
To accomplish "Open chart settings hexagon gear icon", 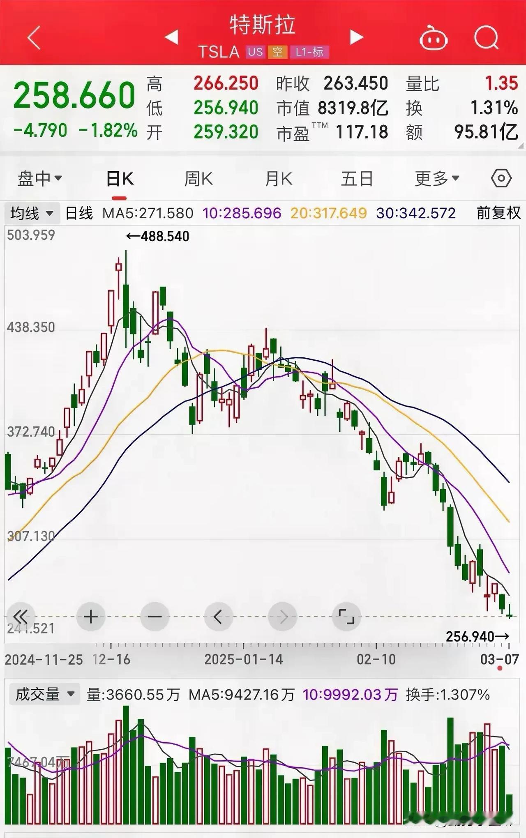I will pos(501,178).
